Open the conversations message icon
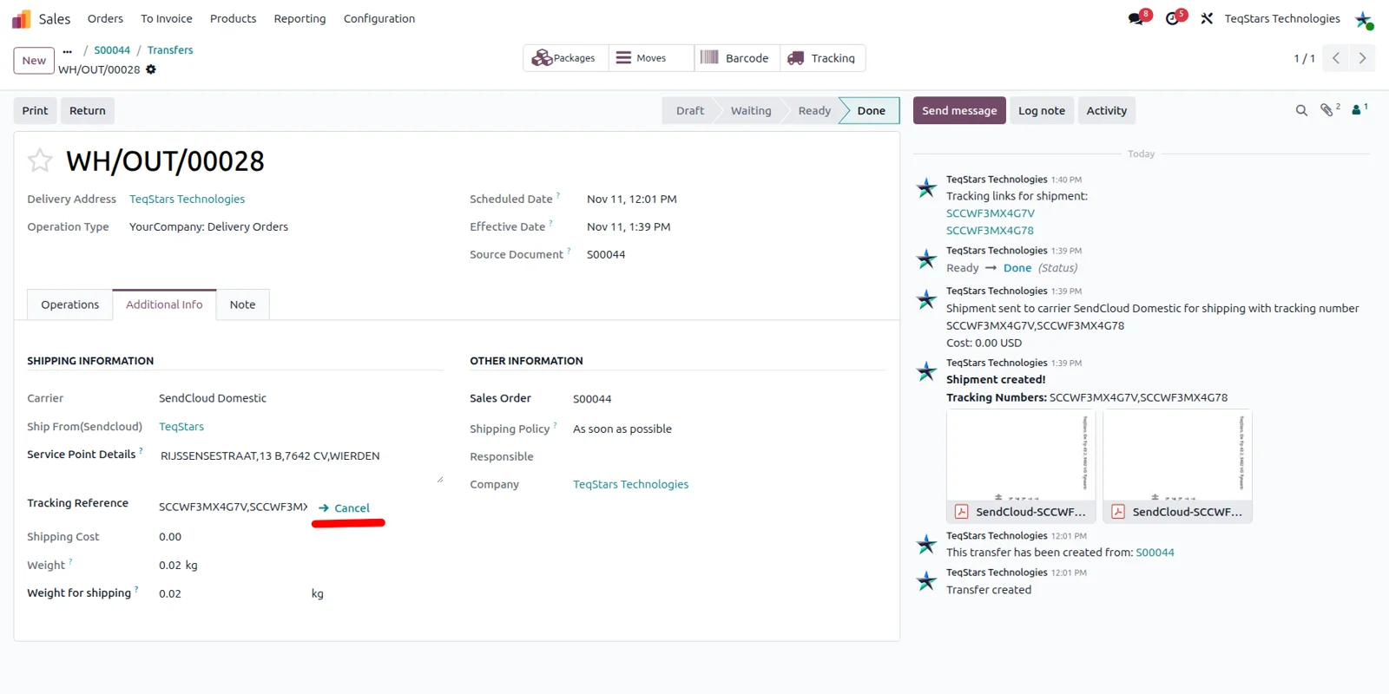Screen dimensions: 1389x694 1136,18
